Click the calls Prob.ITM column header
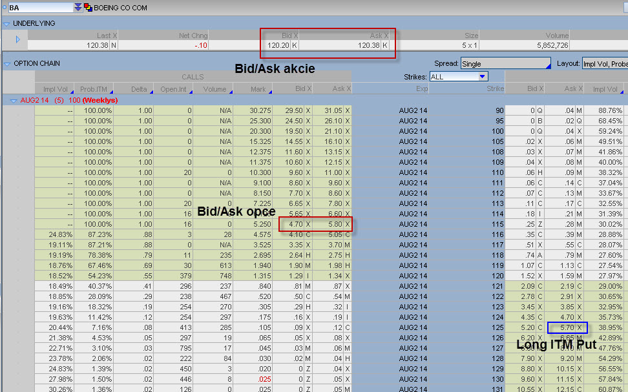 pyautogui.click(x=94, y=89)
